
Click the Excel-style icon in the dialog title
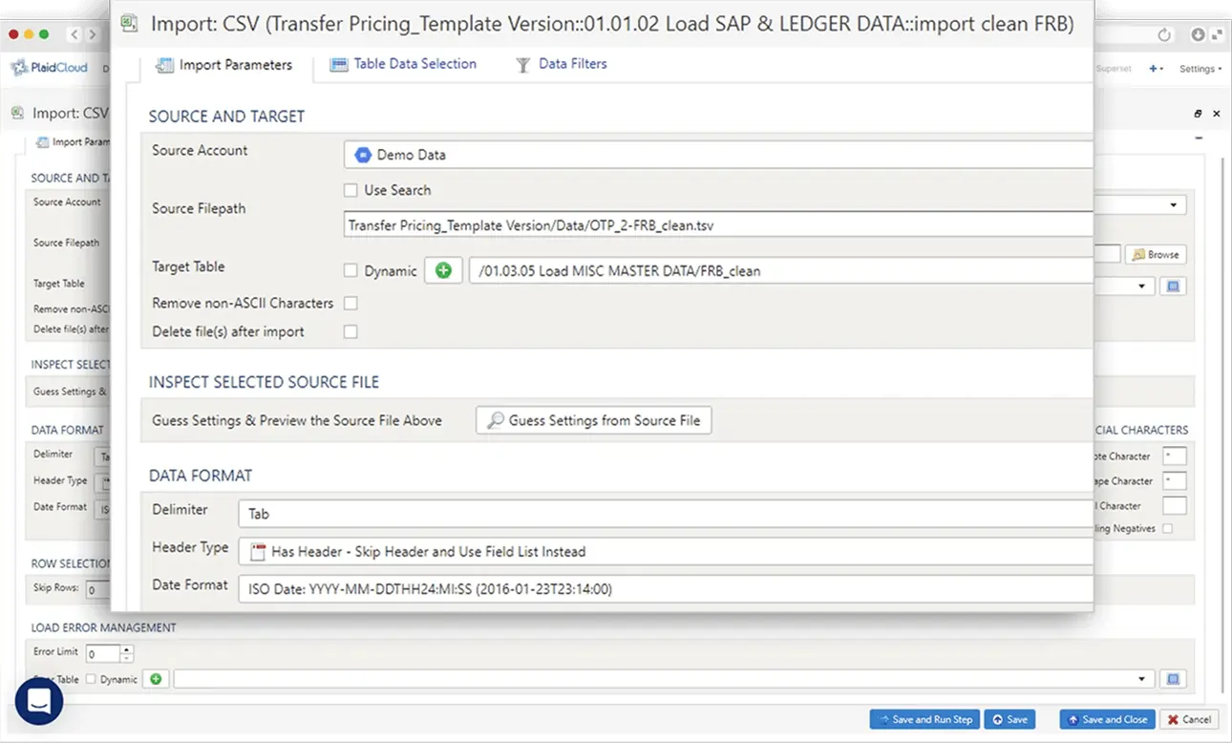(x=132, y=24)
